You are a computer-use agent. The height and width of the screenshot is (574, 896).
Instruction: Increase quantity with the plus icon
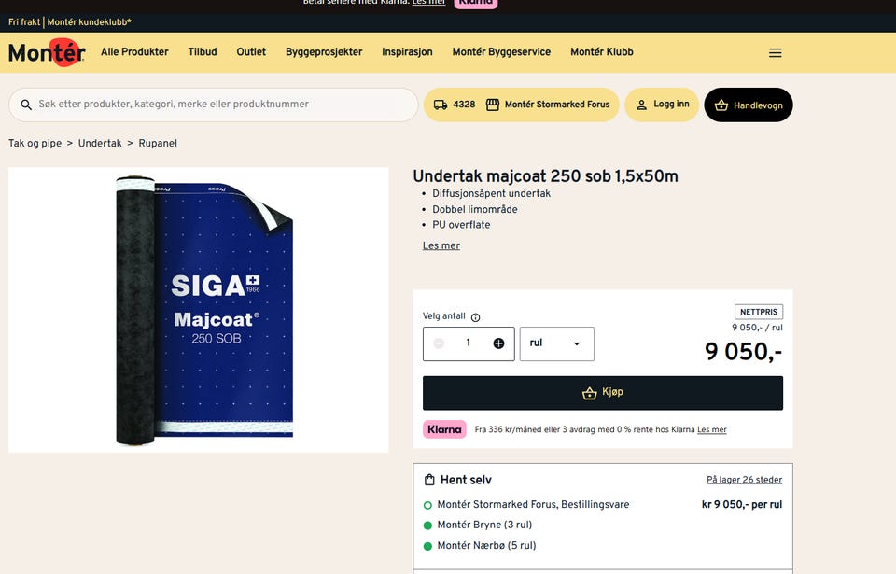click(x=498, y=343)
